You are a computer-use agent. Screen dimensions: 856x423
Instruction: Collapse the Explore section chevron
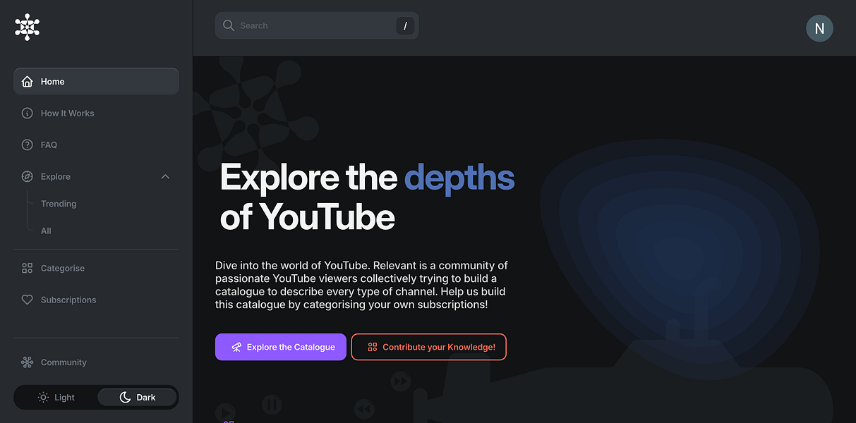click(x=165, y=177)
